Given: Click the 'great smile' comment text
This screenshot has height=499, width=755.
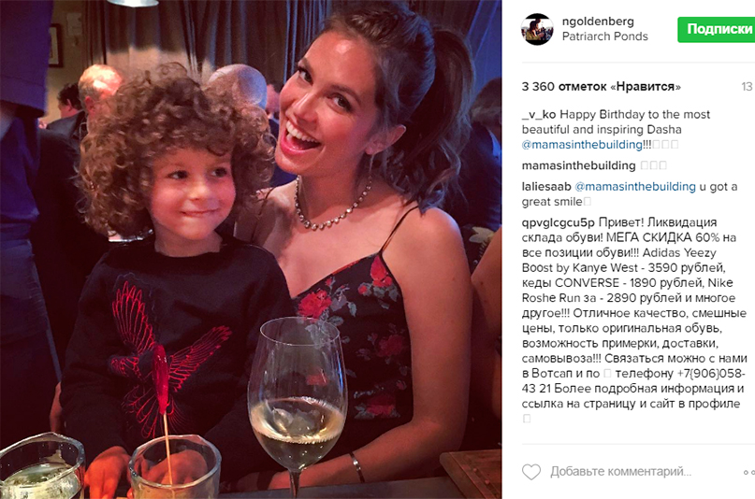Looking at the screenshot, I should pos(552,202).
